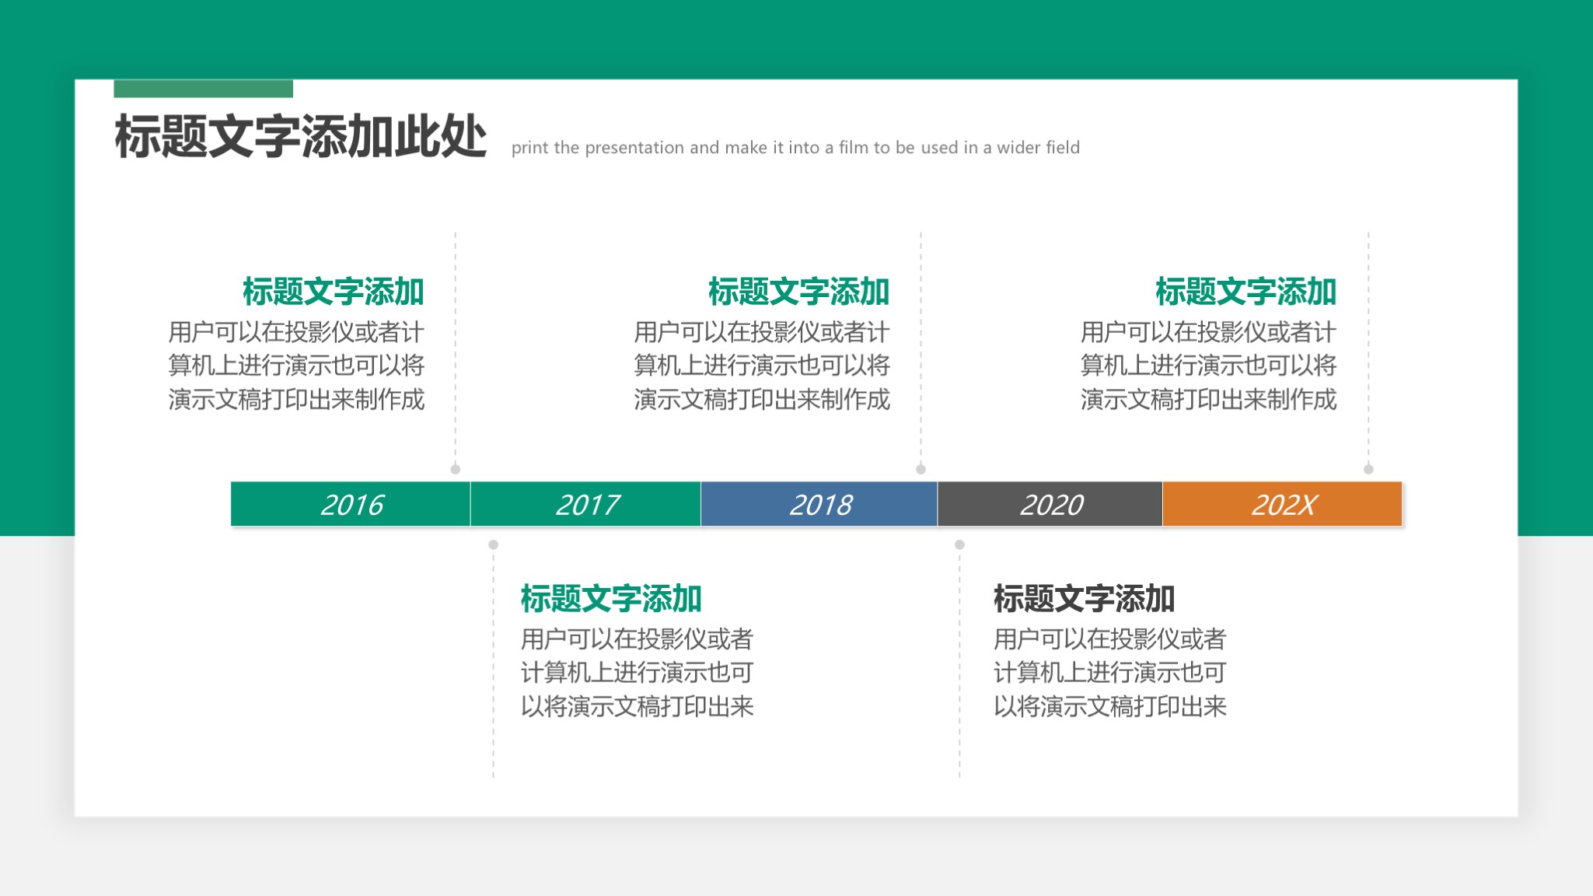This screenshot has width=1593, height=896.
Task: Click the 2017 timeline segment
Action: click(585, 504)
